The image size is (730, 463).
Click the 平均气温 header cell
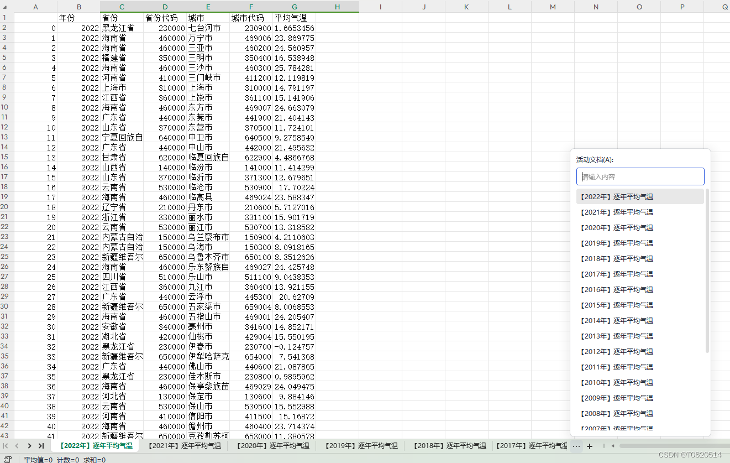coord(294,18)
